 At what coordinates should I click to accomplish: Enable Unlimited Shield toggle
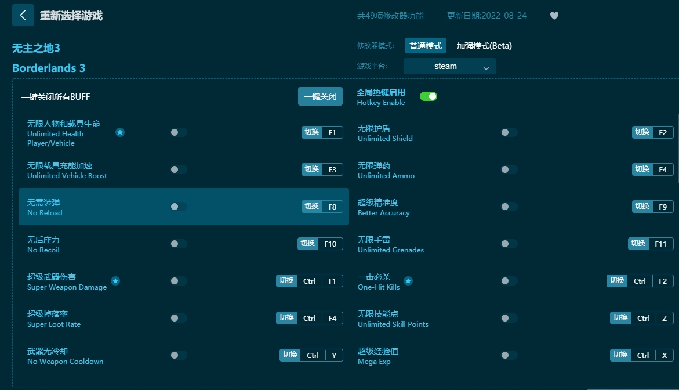coord(509,132)
